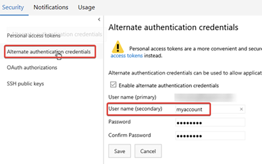Click the yellow warning triangle icon
262x164 pixels.
pyautogui.click(x=118, y=47)
